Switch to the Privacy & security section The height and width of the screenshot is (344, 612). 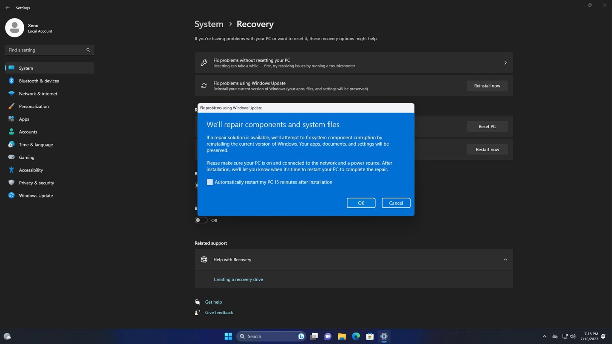(11, 183)
